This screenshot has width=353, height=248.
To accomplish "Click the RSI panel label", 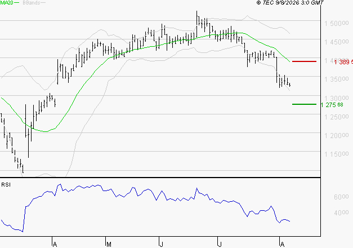I will pos(6,185).
